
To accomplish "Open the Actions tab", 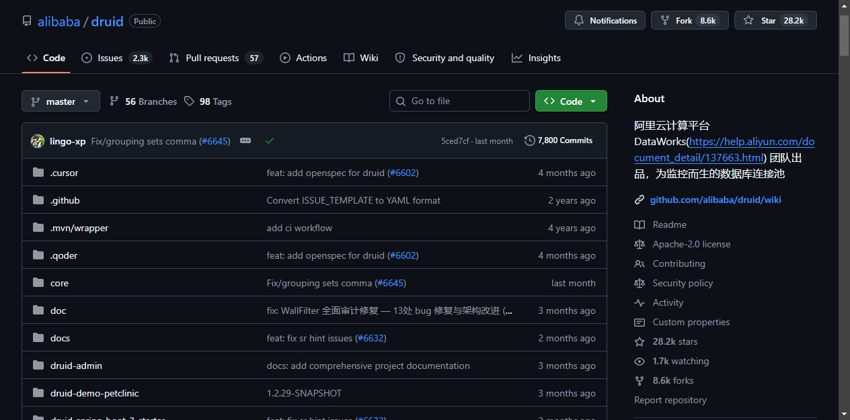I will point(303,58).
